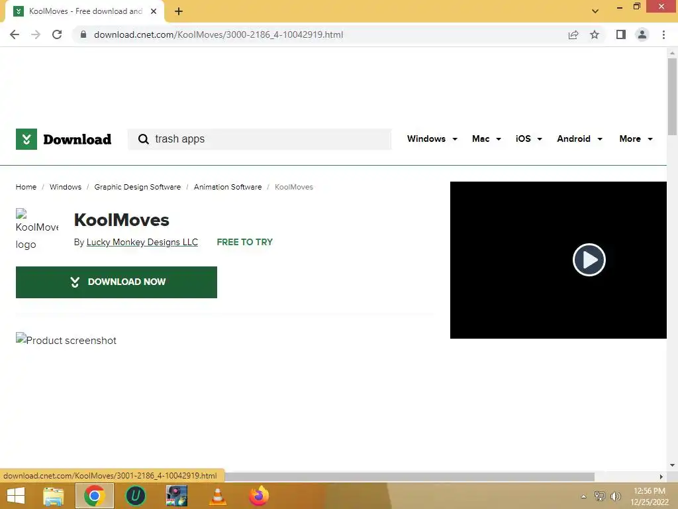Open the green U app in taskbar
This screenshot has height=509, width=678.
tap(135, 496)
